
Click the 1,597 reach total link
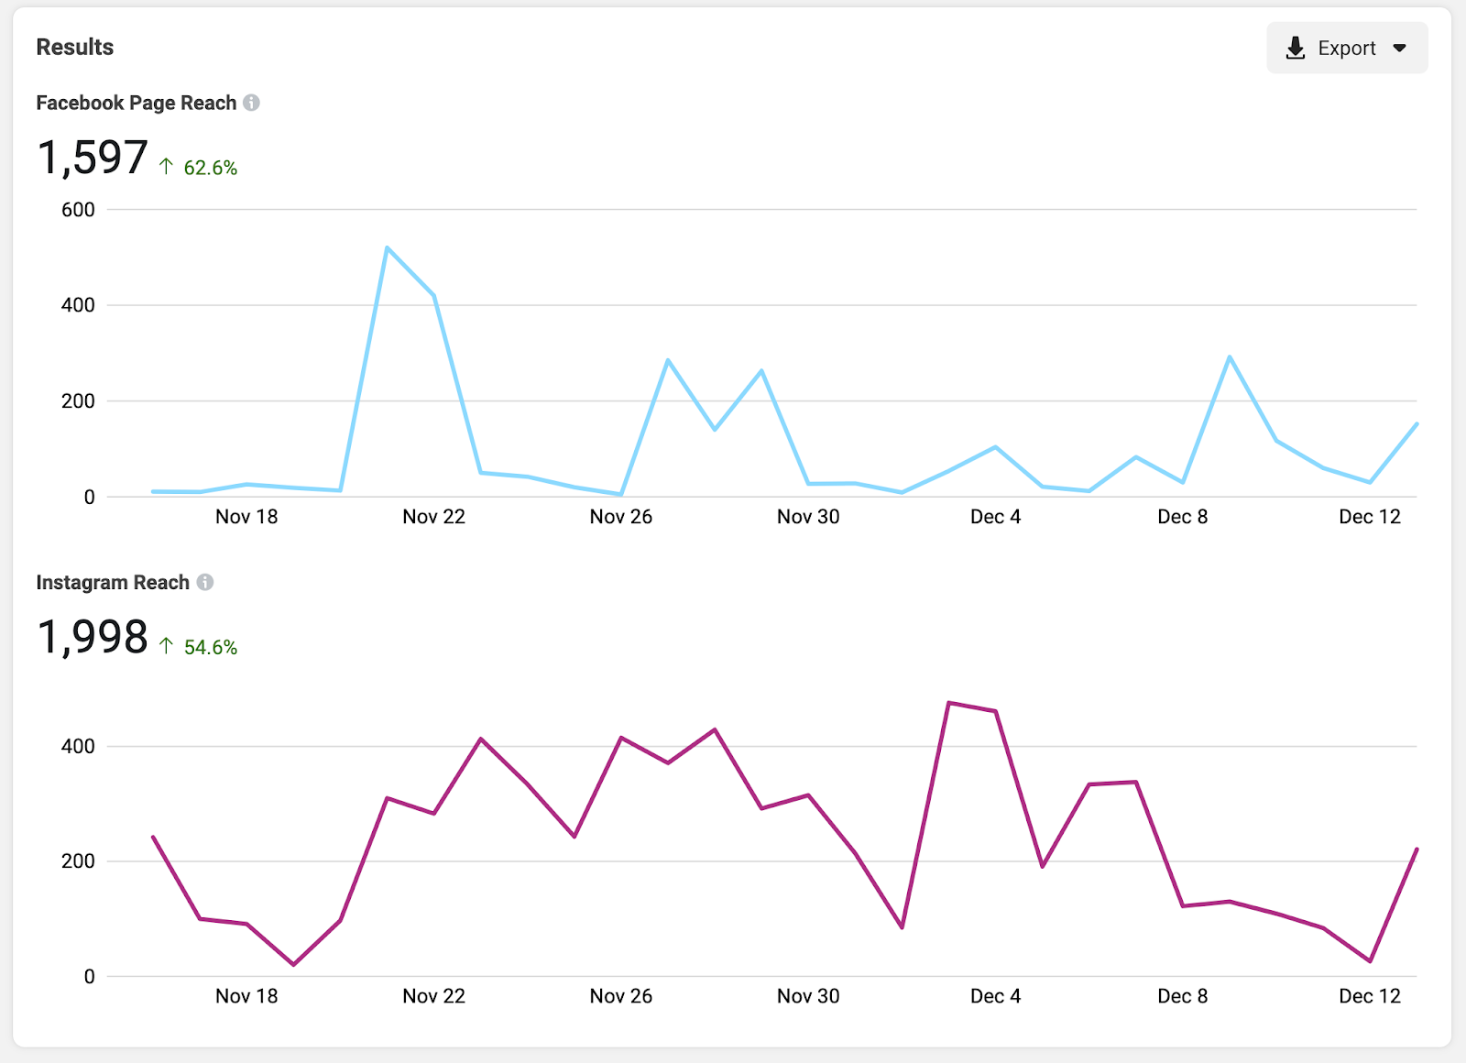tap(92, 157)
